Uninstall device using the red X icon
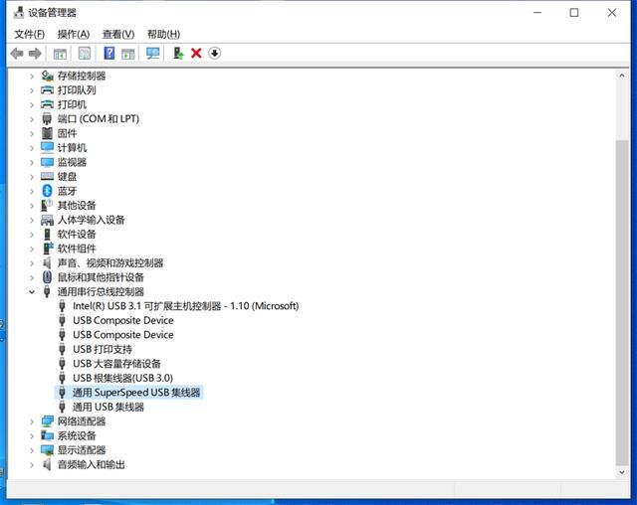637x505 pixels. click(x=196, y=53)
